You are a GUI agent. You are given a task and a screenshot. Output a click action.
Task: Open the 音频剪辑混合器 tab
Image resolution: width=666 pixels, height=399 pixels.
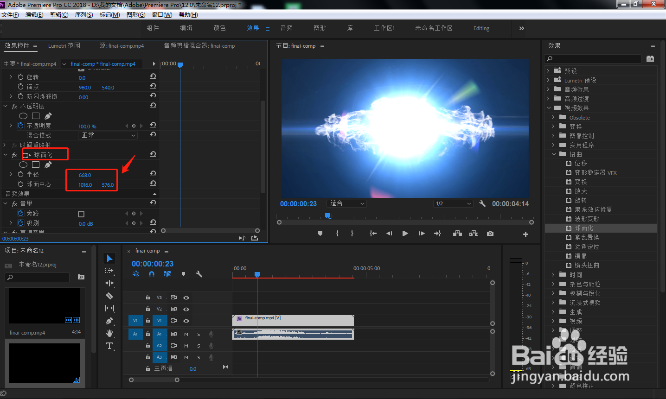point(199,46)
